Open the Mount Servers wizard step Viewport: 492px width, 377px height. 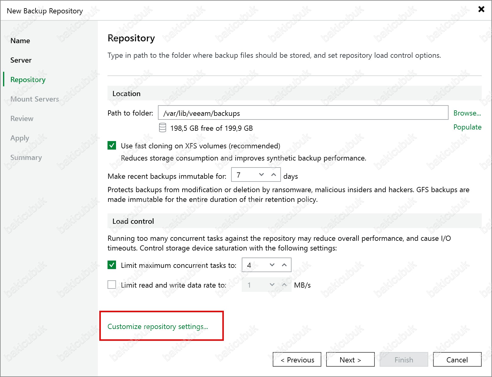(x=35, y=99)
